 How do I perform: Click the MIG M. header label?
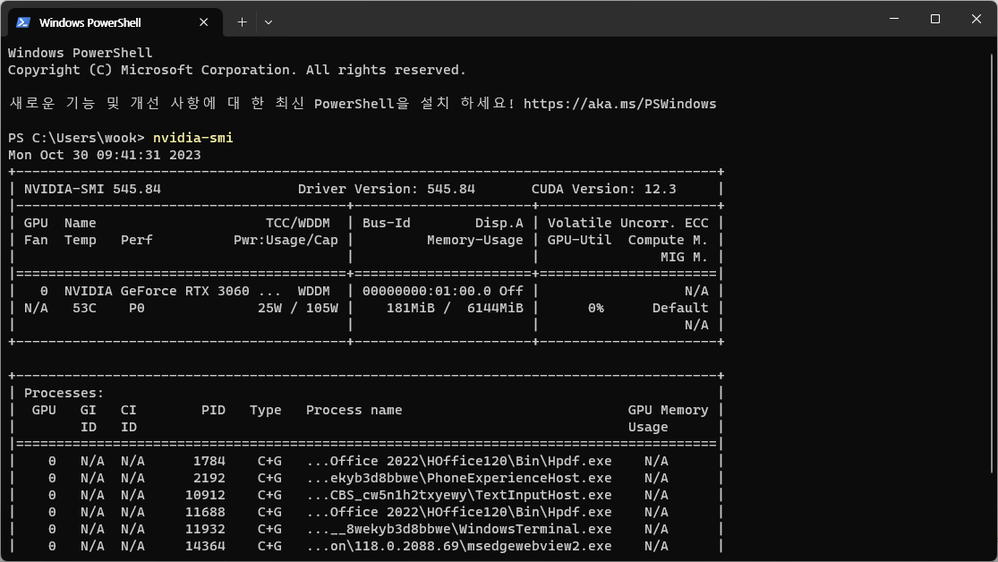684,257
